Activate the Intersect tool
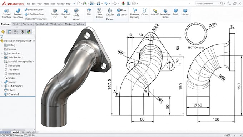Viewport: 243px width, 137px height. (185, 12)
